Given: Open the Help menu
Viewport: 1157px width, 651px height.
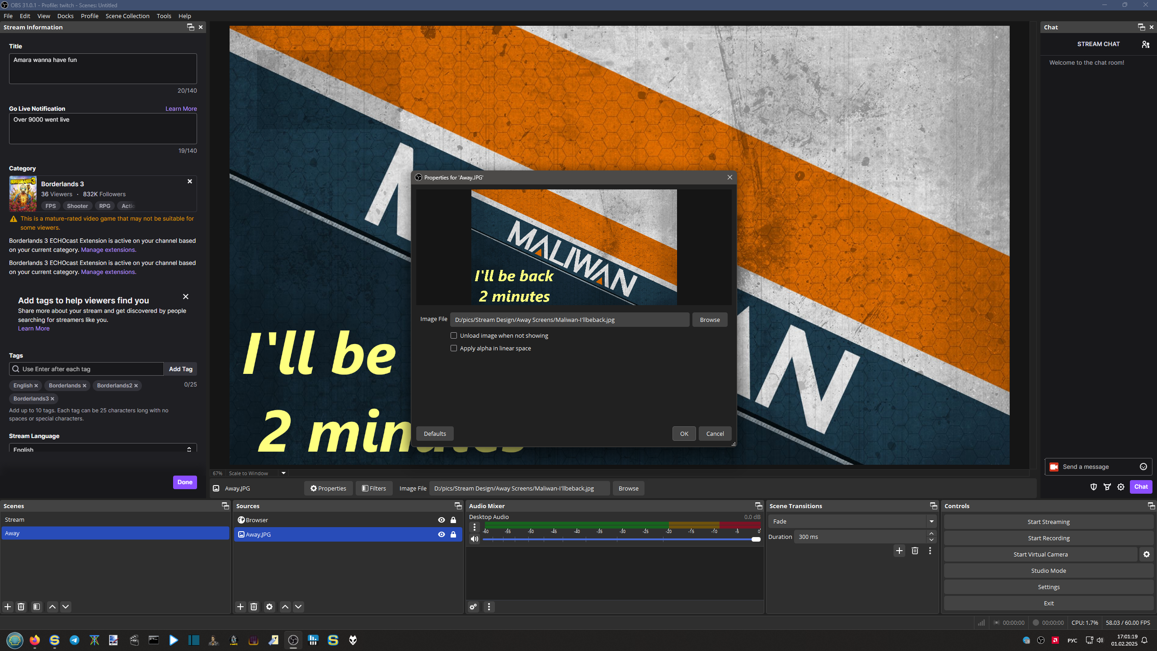Looking at the screenshot, I should click(185, 16).
